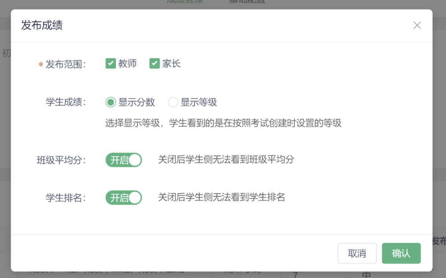Turn off the 班级平均分 switch
446x278 pixels.
124,160
